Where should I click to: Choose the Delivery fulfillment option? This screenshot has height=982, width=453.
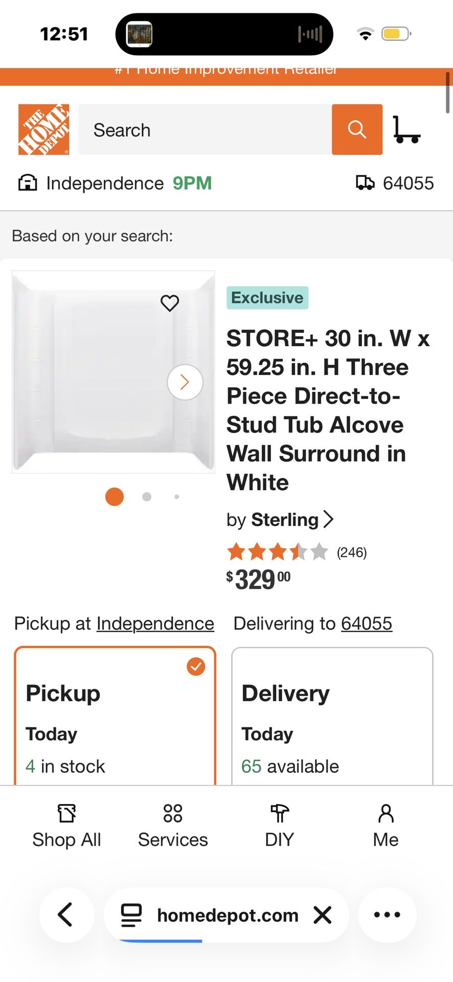pos(332,716)
